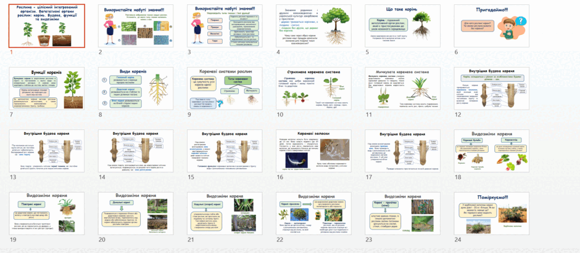Click slide 15 'Внутрішня будова кореня' thumbnail
The image size is (580, 253).
[225, 151]
